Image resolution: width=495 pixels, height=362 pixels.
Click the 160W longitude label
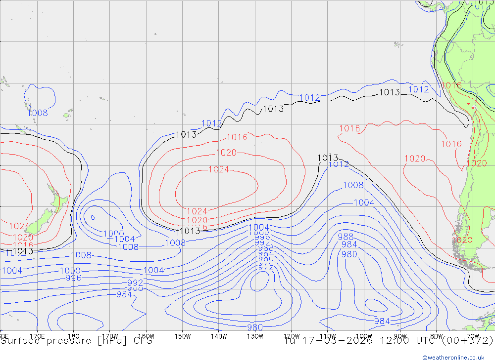tap(146, 336)
